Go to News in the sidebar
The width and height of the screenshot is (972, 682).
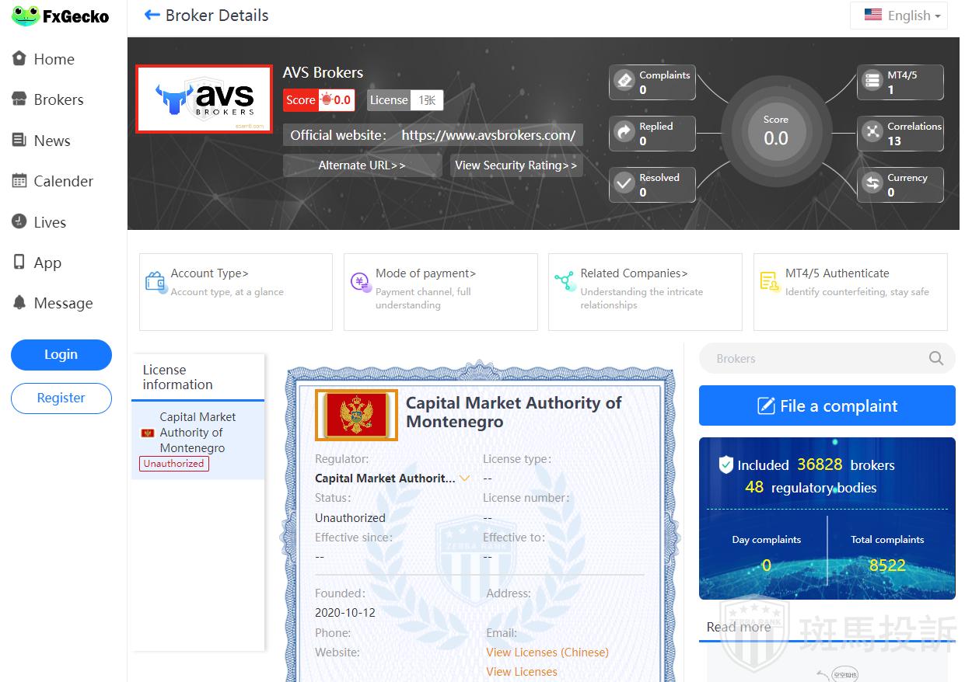52,141
